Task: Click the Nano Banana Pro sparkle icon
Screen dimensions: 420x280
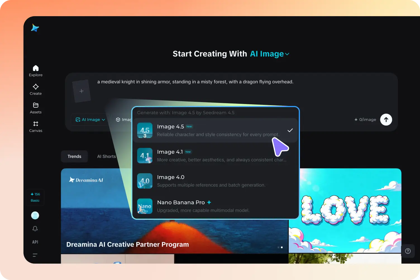Action: point(209,202)
